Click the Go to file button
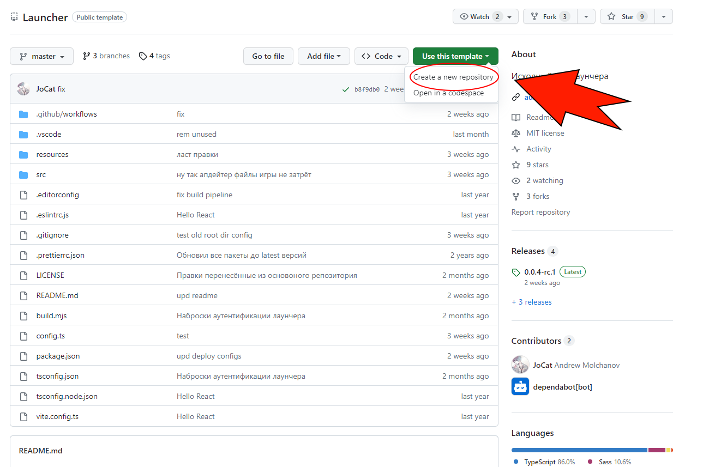 coord(268,56)
